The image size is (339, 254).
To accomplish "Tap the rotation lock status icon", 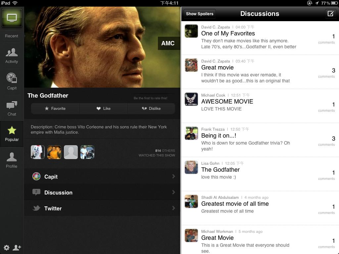I will tap(310, 3).
